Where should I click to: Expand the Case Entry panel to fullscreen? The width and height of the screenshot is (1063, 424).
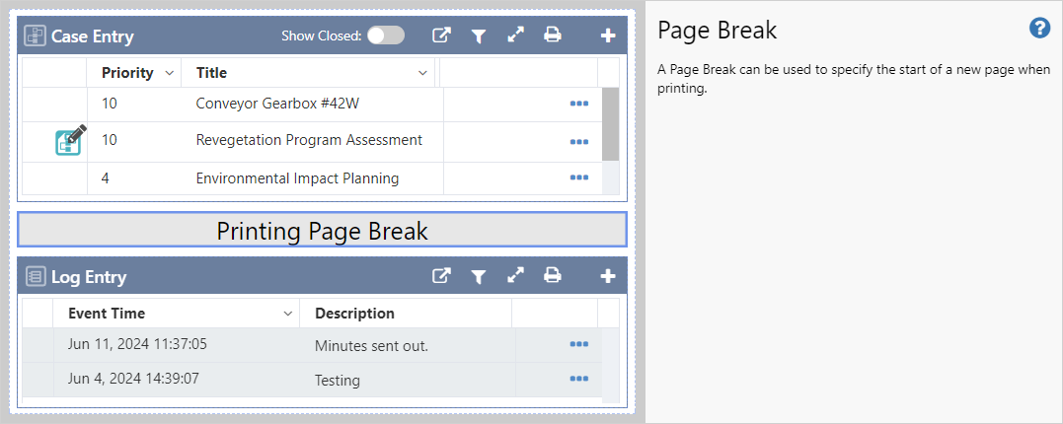[x=515, y=35]
